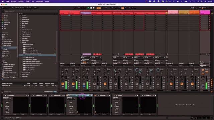This screenshot has height=120, width=214.
Task: Select Saturation Knob plug-in
Action: coord(30,49)
